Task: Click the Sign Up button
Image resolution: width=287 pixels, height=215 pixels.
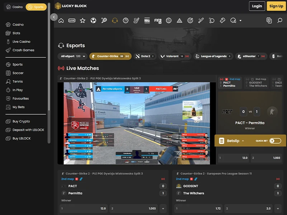Action: tap(276, 6)
